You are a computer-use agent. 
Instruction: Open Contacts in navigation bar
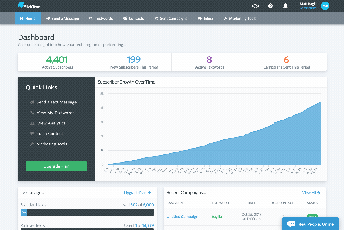tap(134, 19)
